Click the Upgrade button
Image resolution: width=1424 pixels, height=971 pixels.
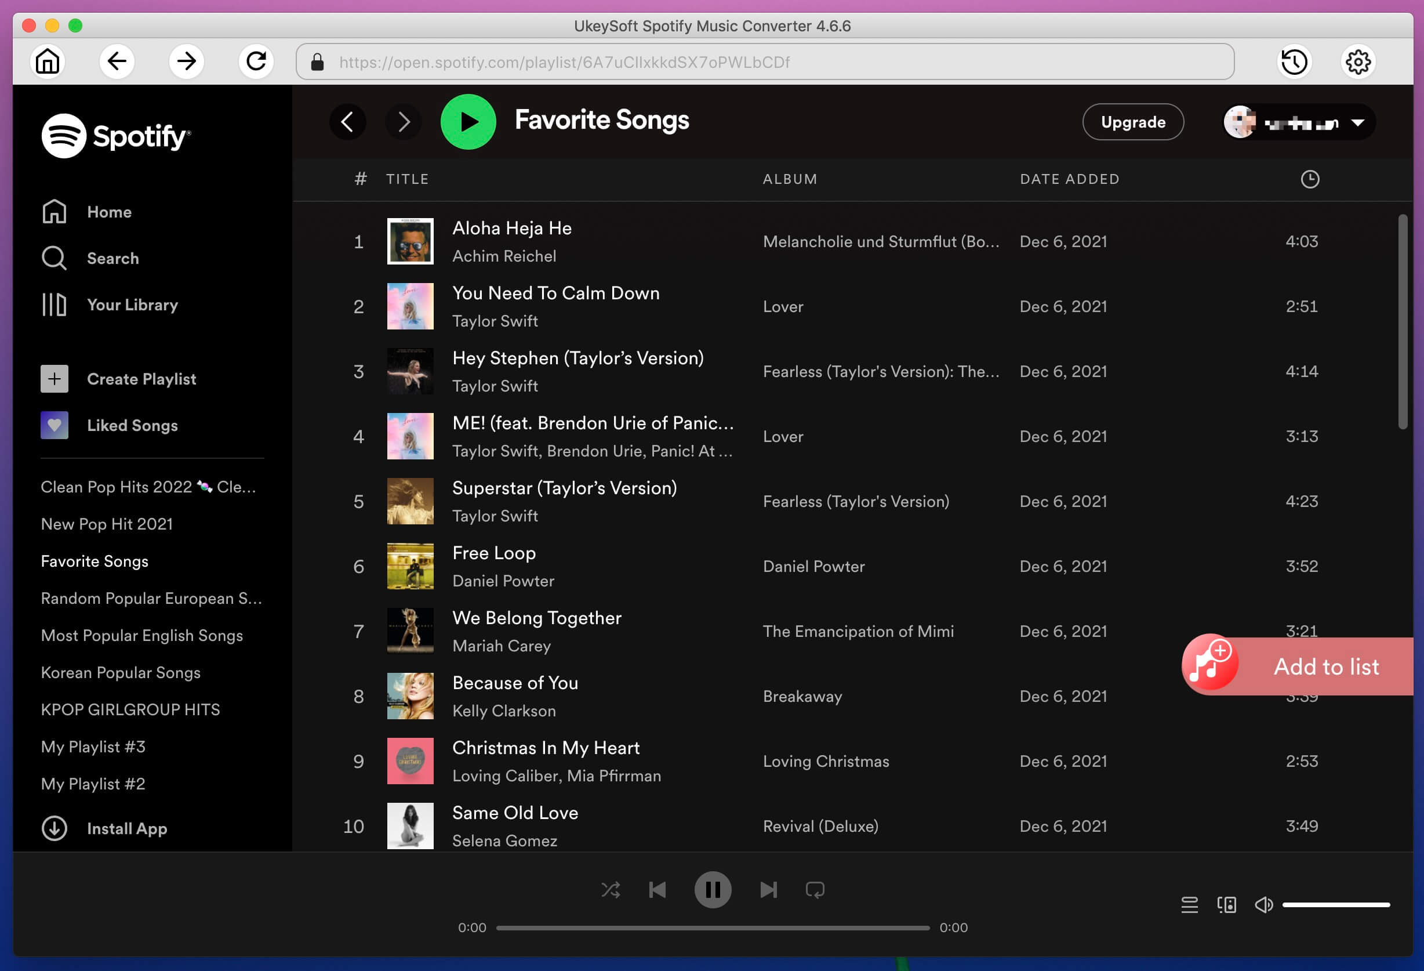pyautogui.click(x=1133, y=121)
